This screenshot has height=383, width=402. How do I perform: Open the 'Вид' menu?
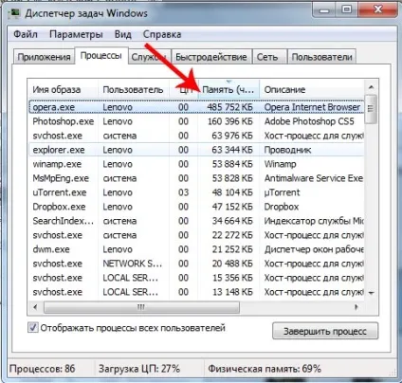(123, 34)
